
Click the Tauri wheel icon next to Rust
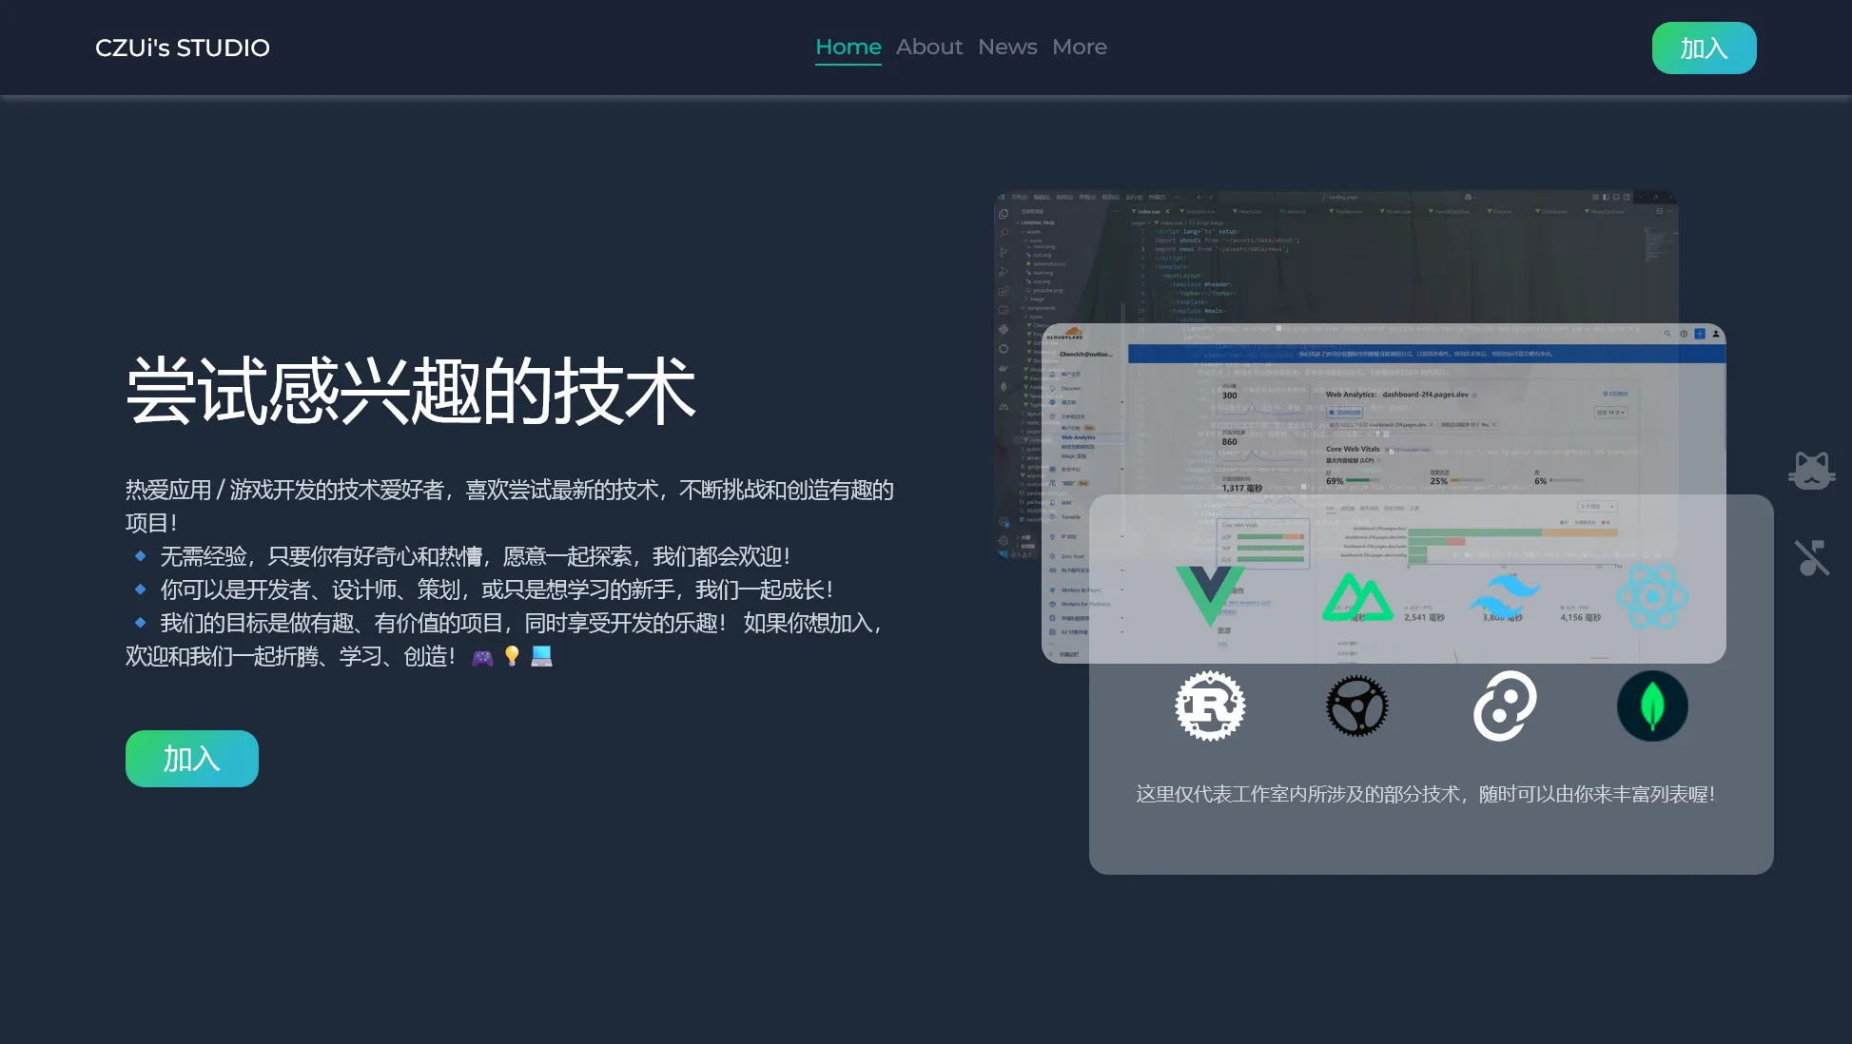(1357, 706)
